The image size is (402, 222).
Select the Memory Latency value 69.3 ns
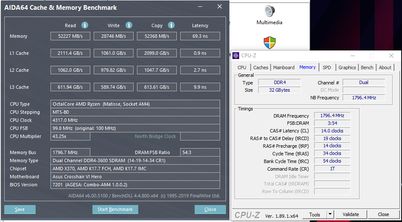(200, 36)
